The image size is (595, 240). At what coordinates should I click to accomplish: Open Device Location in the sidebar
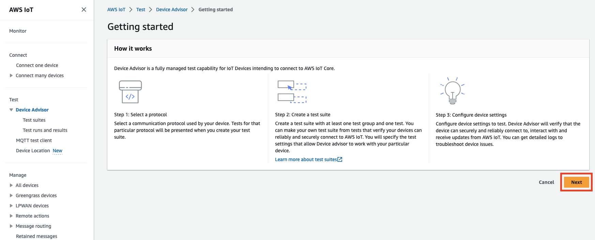point(33,151)
